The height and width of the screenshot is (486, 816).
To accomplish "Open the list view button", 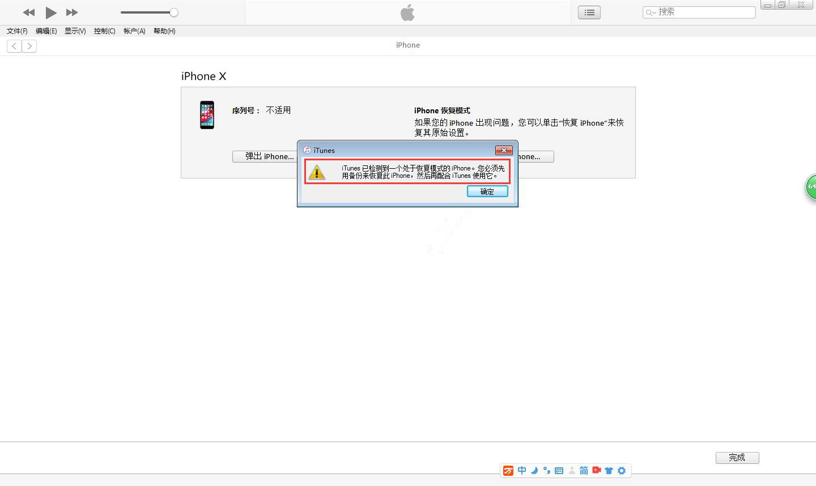I will tap(589, 12).
